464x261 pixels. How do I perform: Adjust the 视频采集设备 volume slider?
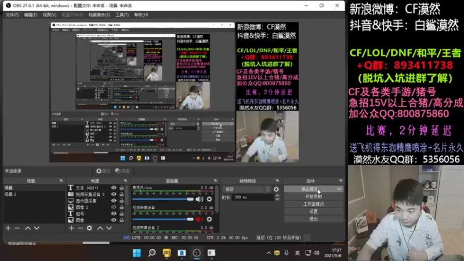163,219
